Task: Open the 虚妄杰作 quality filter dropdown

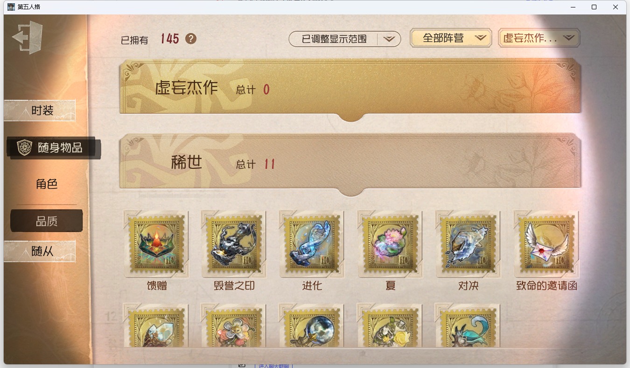Action: point(539,38)
